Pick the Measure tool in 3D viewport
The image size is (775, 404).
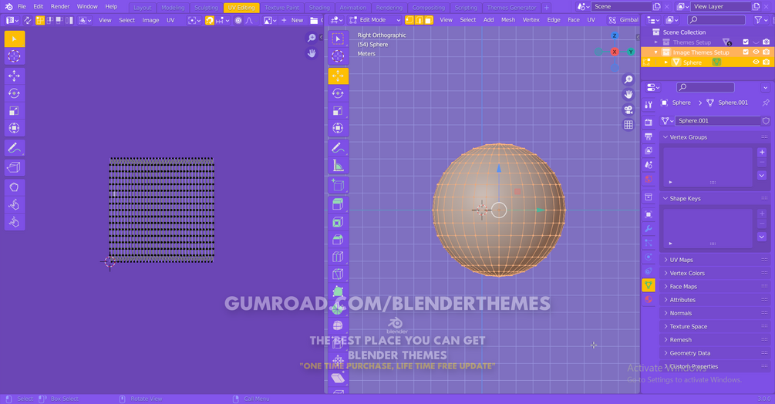point(338,166)
